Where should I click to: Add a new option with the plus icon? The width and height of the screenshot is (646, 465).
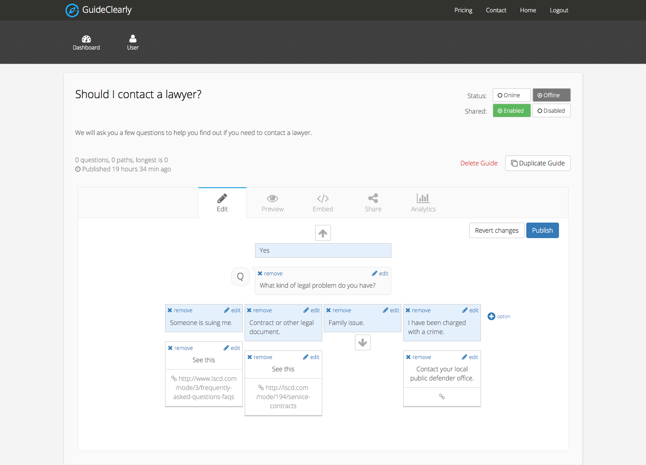click(x=491, y=316)
